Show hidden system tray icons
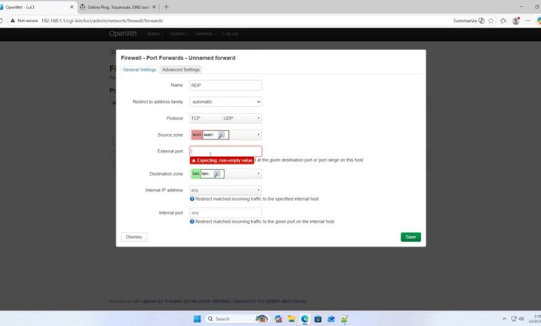Image resolution: width=541 pixels, height=326 pixels. [504, 319]
